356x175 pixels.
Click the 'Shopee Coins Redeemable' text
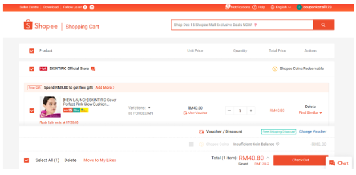[302, 69]
